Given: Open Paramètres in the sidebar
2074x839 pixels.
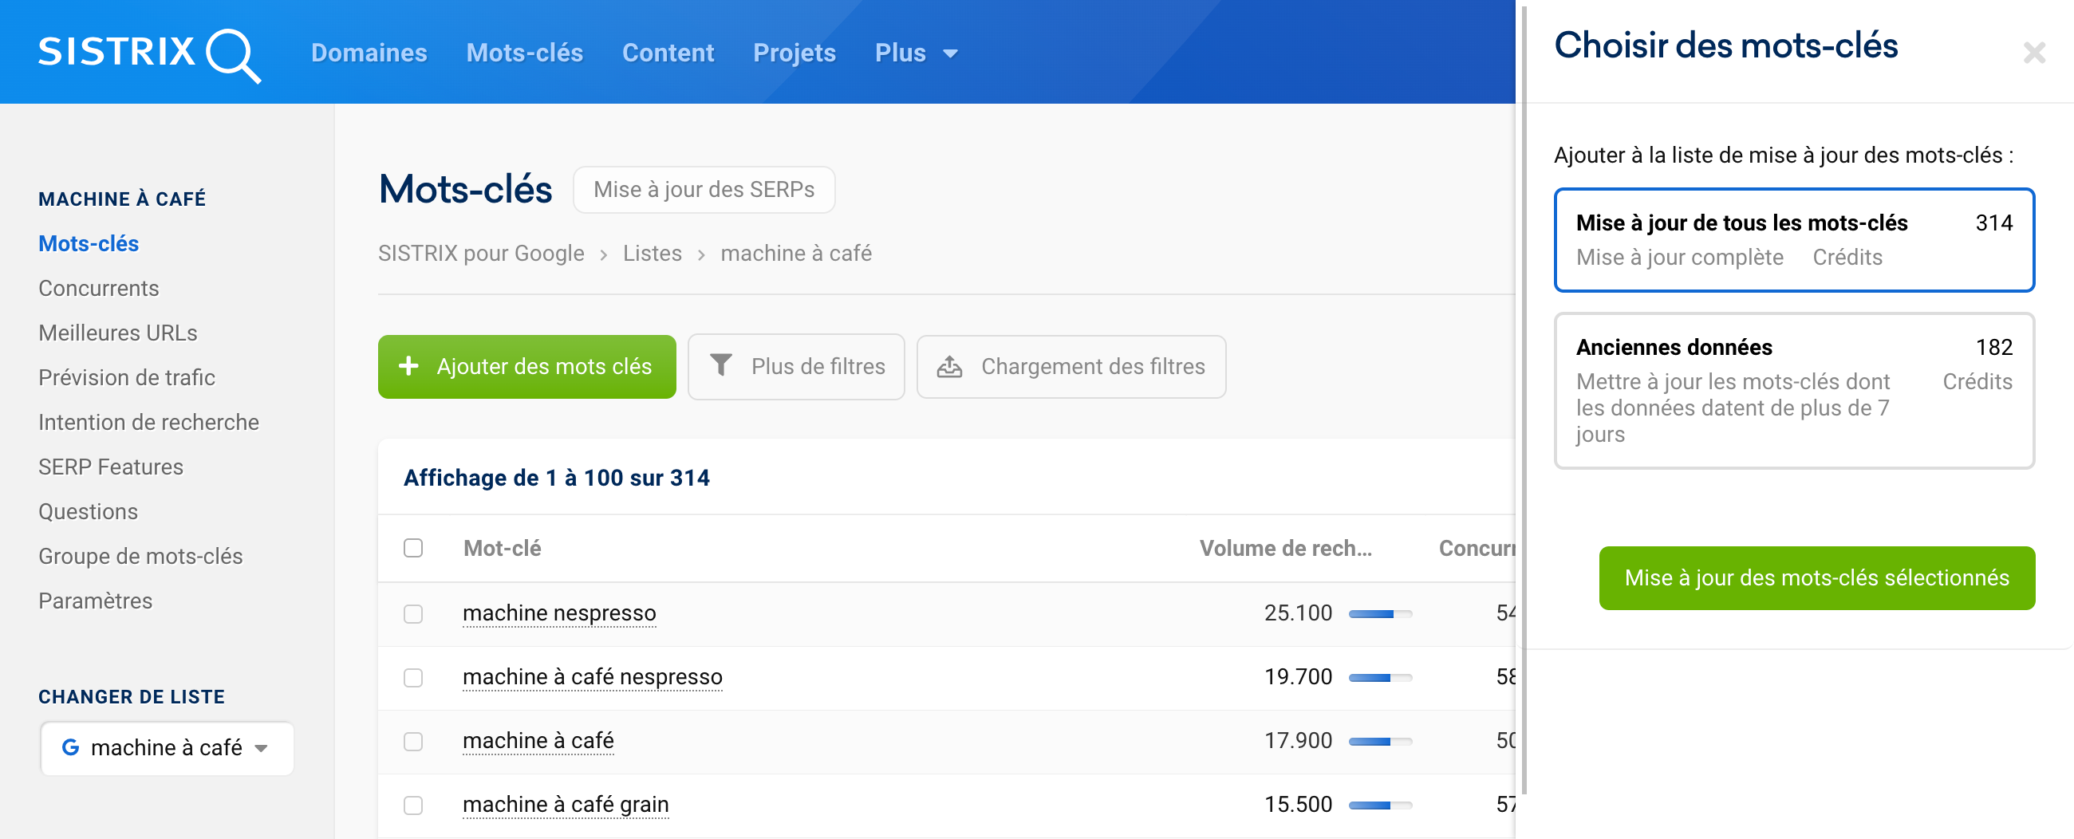Looking at the screenshot, I should point(95,601).
